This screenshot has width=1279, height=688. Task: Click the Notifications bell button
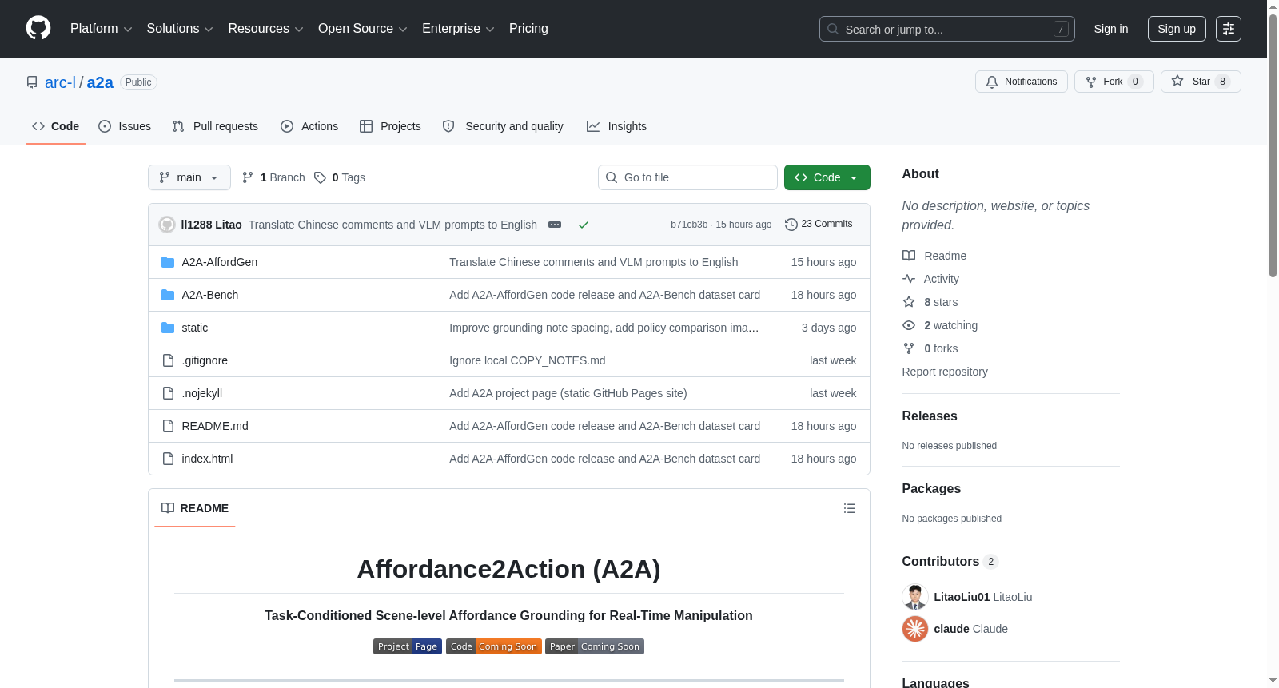tap(1022, 82)
